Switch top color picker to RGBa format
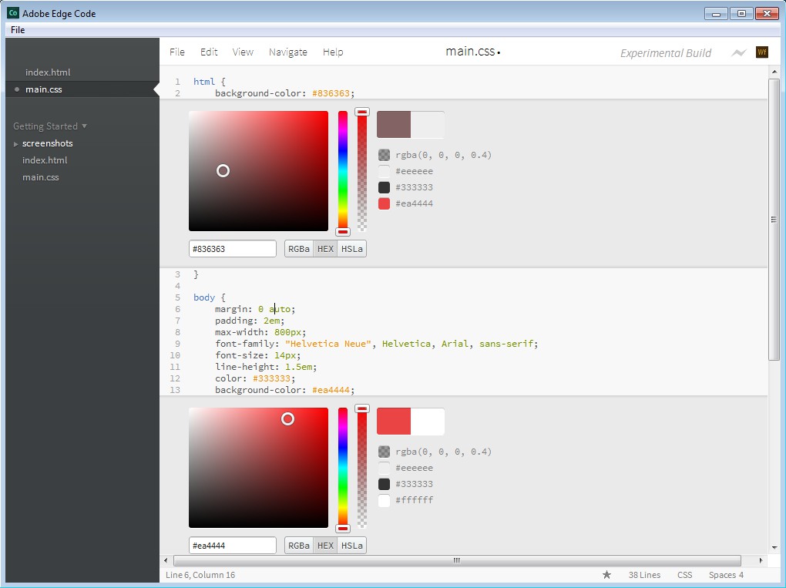 pyautogui.click(x=299, y=249)
